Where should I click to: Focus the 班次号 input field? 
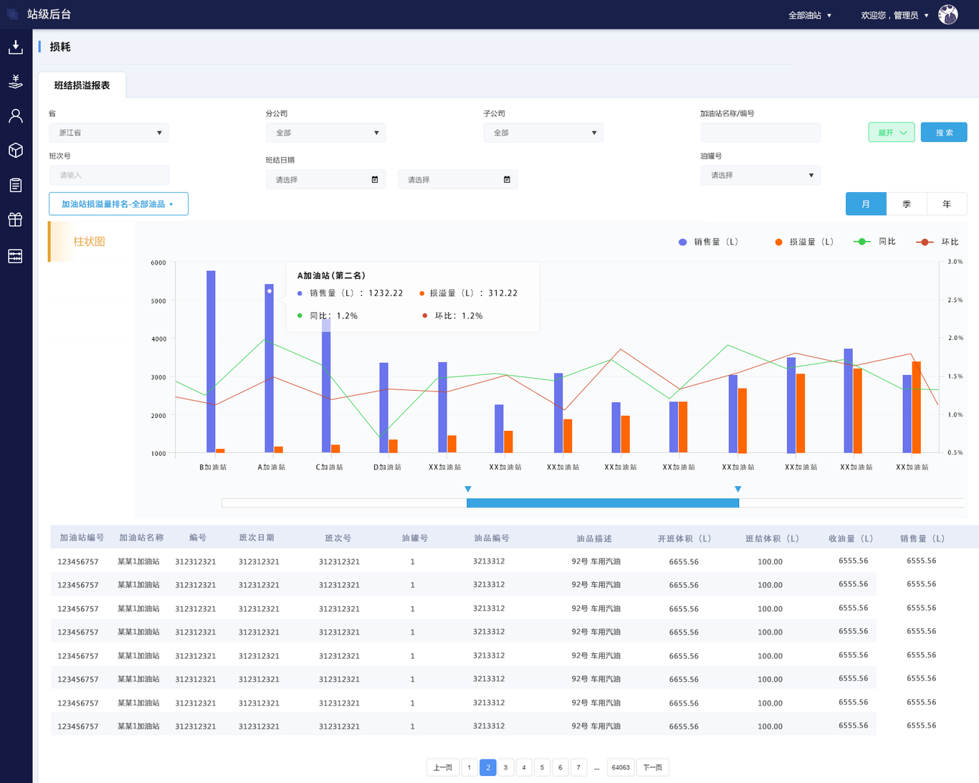[x=109, y=175]
